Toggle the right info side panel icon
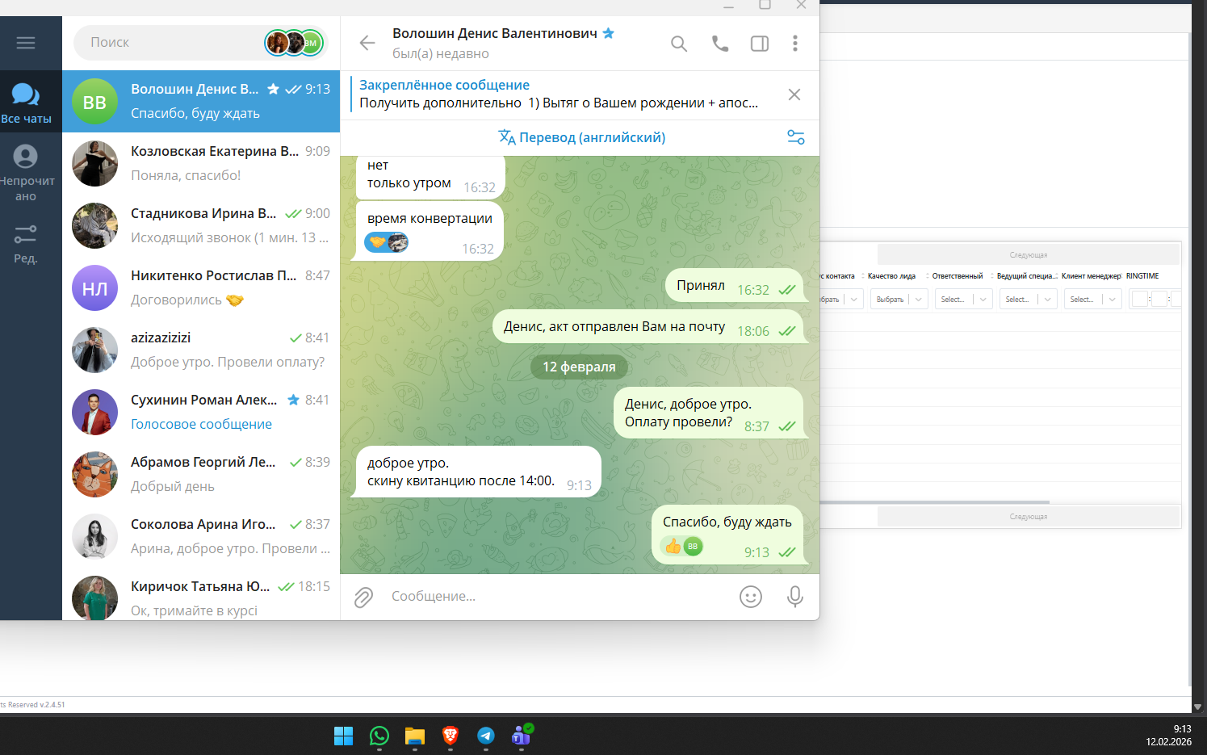The height and width of the screenshot is (755, 1207). click(x=760, y=44)
